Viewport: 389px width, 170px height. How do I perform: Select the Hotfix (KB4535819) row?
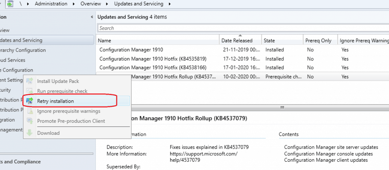242,59
